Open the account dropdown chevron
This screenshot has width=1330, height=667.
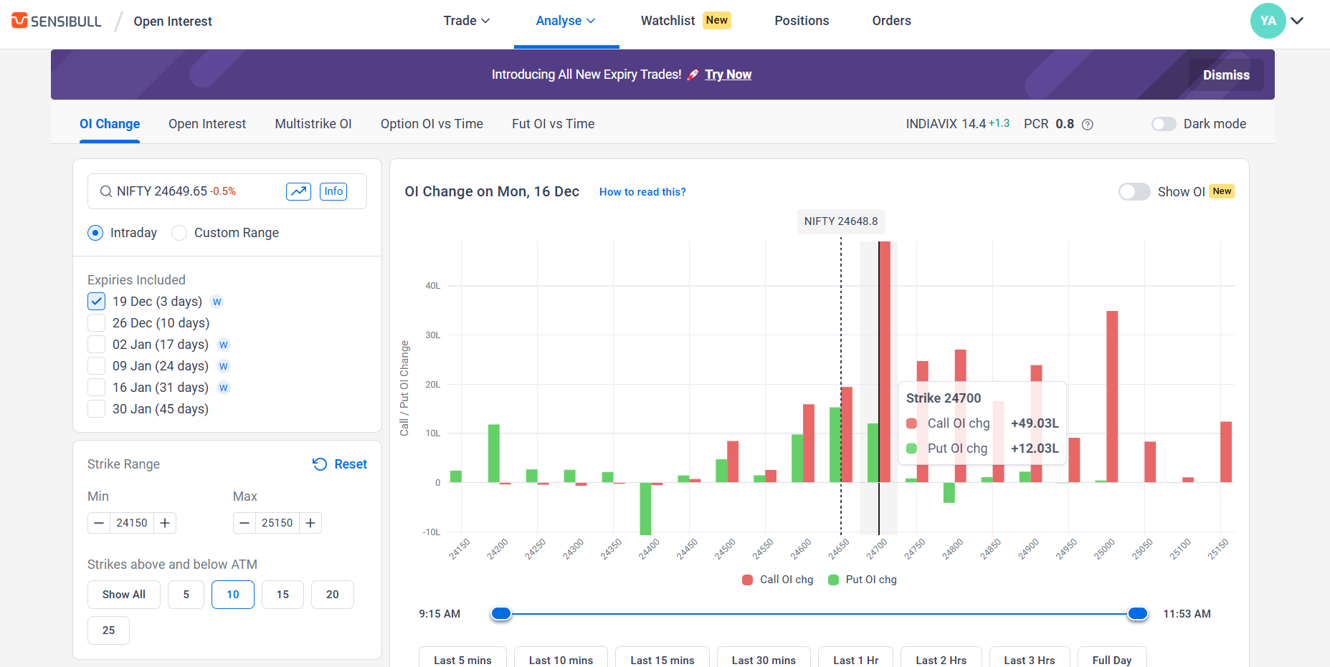(x=1297, y=21)
